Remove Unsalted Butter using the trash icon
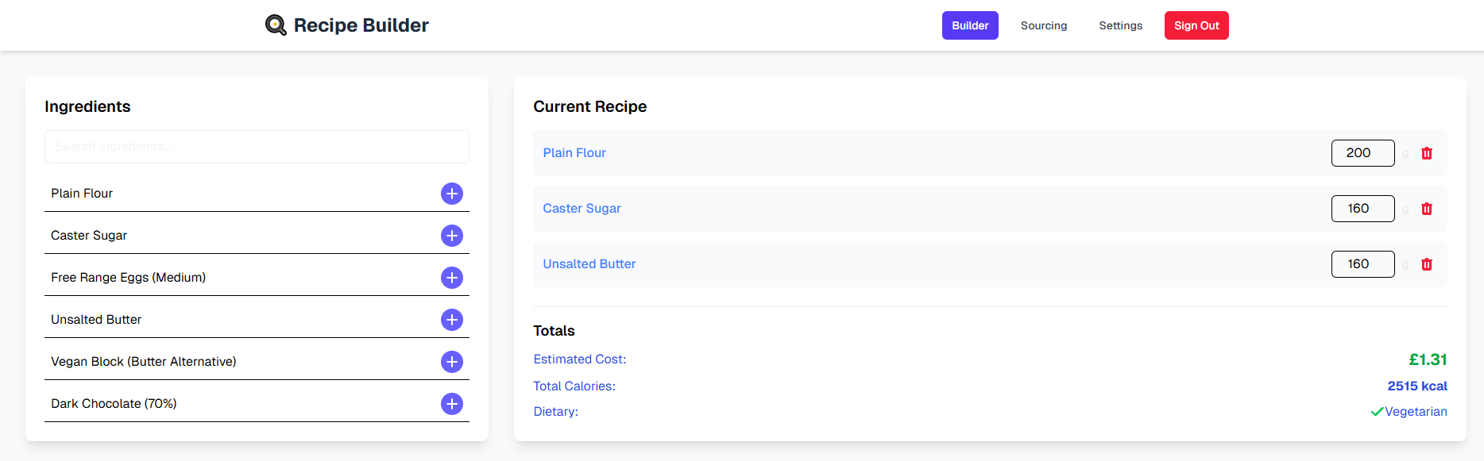The width and height of the screenshot is (1484, 461). (1427, 263)
